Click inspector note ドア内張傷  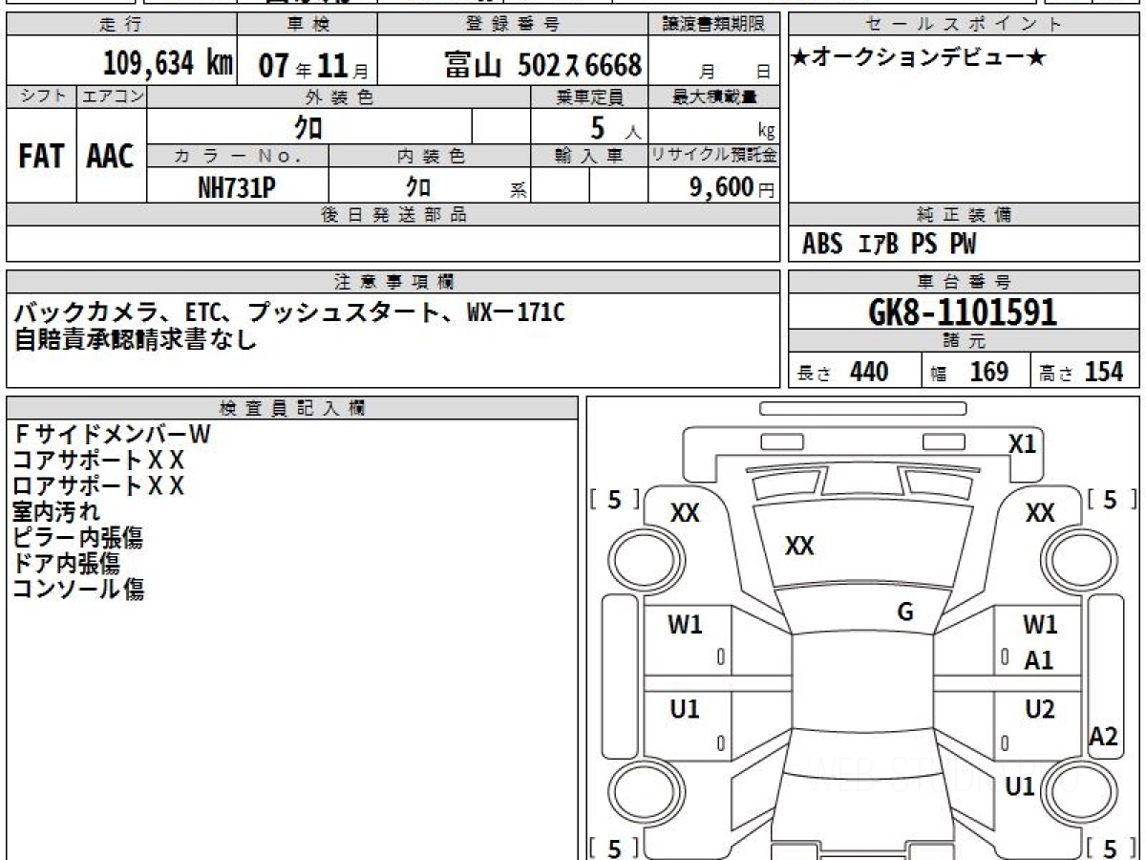click(67, 563)
